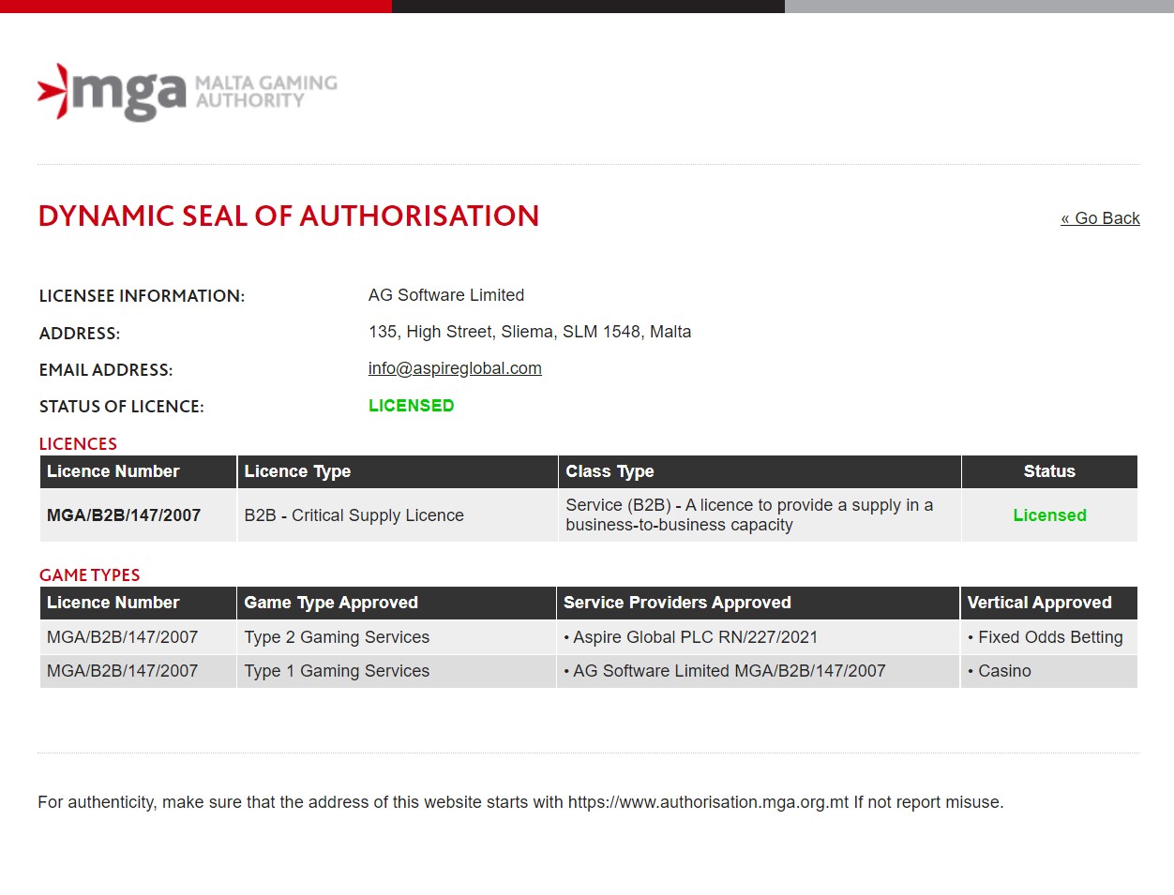The height and width of the screenshot is (895, 1174).
Task: Click the Game Type Approved column header
Action: 397,603
